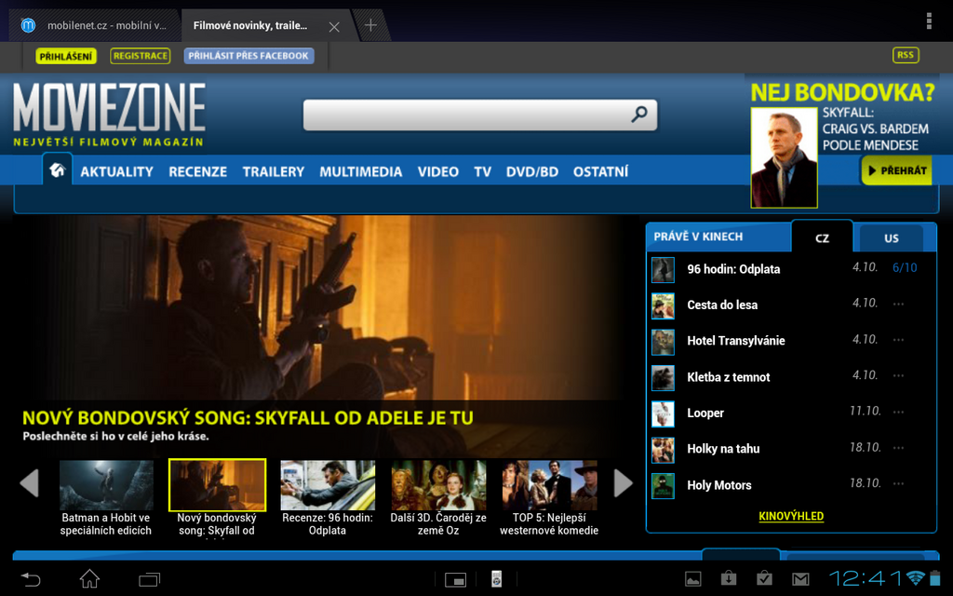Switch to the US showtimes tab
The width and height of the screenshot is (953, 596).
893,238
